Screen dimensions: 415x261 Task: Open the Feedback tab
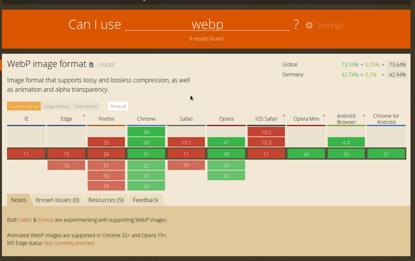145,200
